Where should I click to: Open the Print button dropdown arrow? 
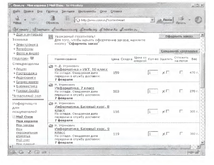[x=189, y=20]
